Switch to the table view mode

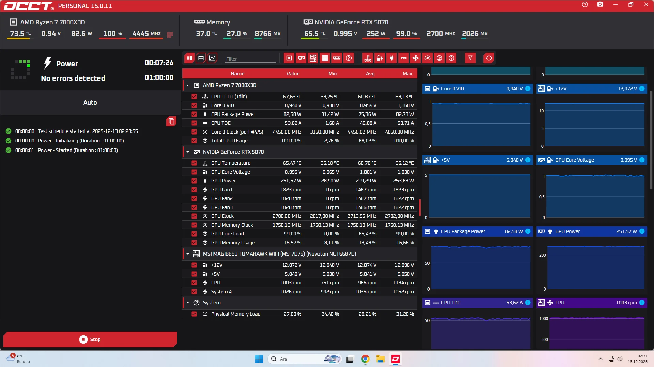pyautogui.click(x=201, y=58)
